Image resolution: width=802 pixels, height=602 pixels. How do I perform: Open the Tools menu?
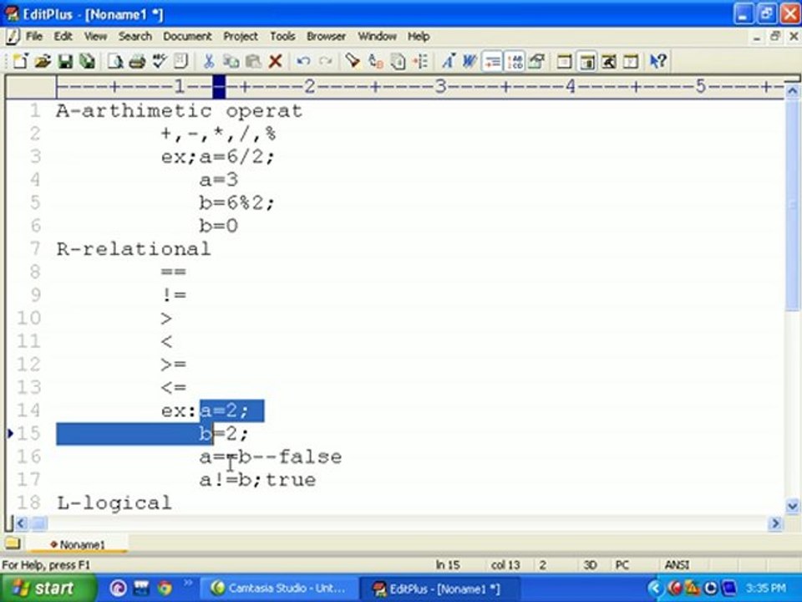click(x=282, y=36)
